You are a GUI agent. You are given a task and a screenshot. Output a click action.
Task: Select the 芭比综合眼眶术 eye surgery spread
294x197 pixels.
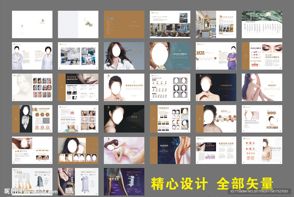click(x=170, y=56)
